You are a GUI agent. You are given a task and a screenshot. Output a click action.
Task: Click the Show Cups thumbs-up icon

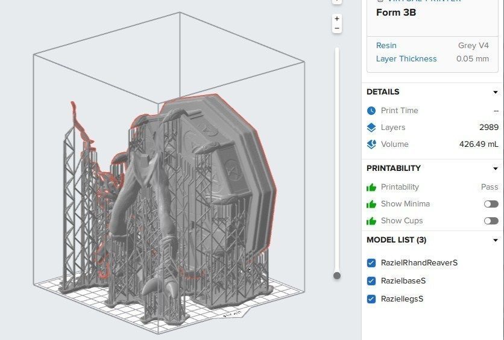[371, 221]
